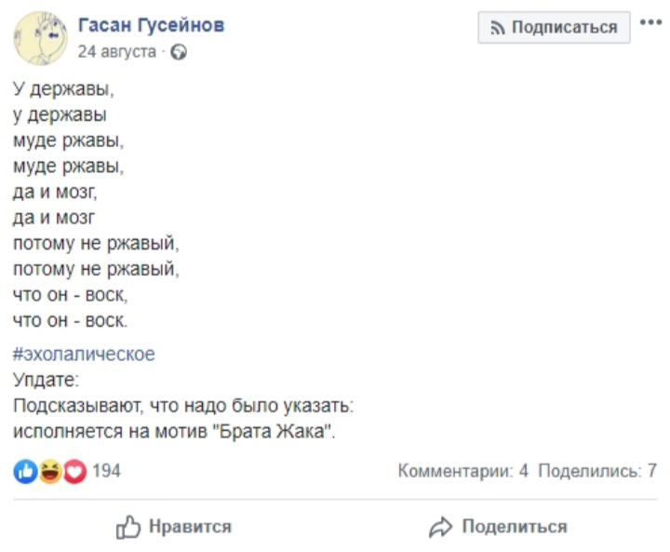670x552 pixels.
Task: Click the thumbs-up icon beside Нравится
Action: point(127,528)
